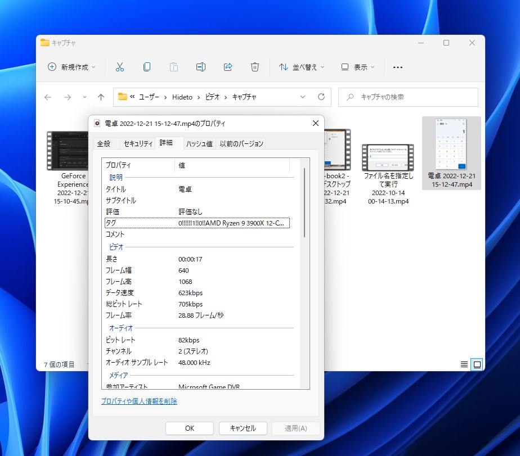The image size is (520, 456).
Task: Select the Cut icon in the toolbar
Action: click(x=120, y=67)
